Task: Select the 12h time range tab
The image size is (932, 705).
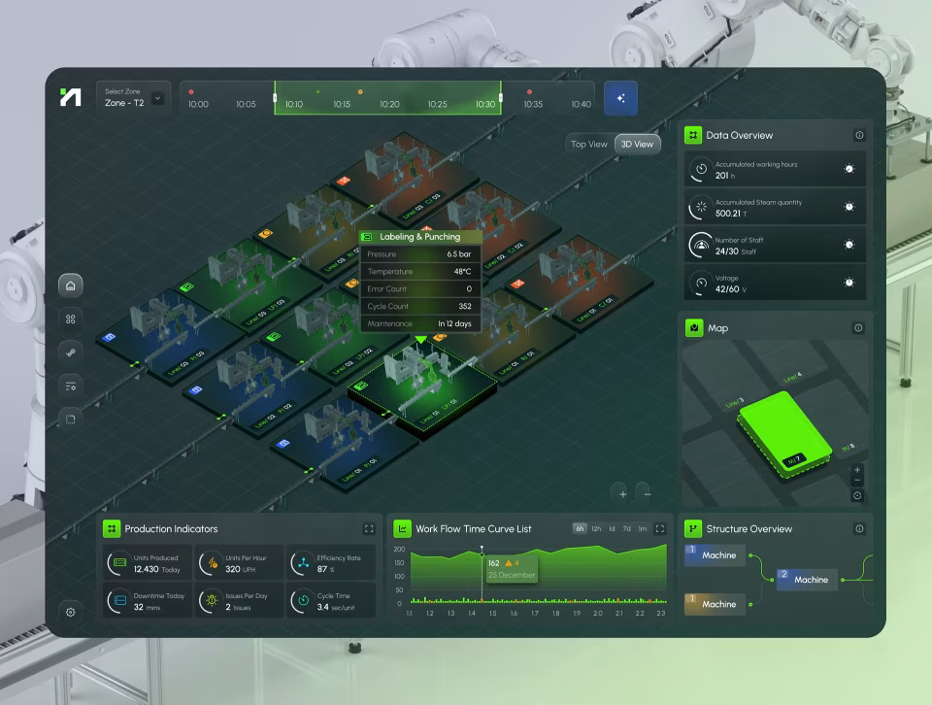Action: 596,528
